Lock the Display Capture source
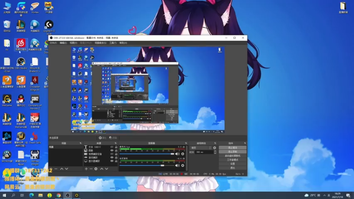This screenshot has height=199, width=354. [x=116, y=161]
